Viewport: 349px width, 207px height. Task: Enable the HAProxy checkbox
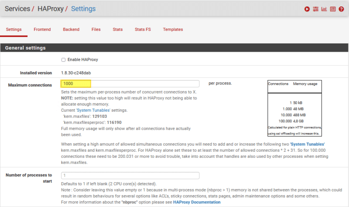63,60
